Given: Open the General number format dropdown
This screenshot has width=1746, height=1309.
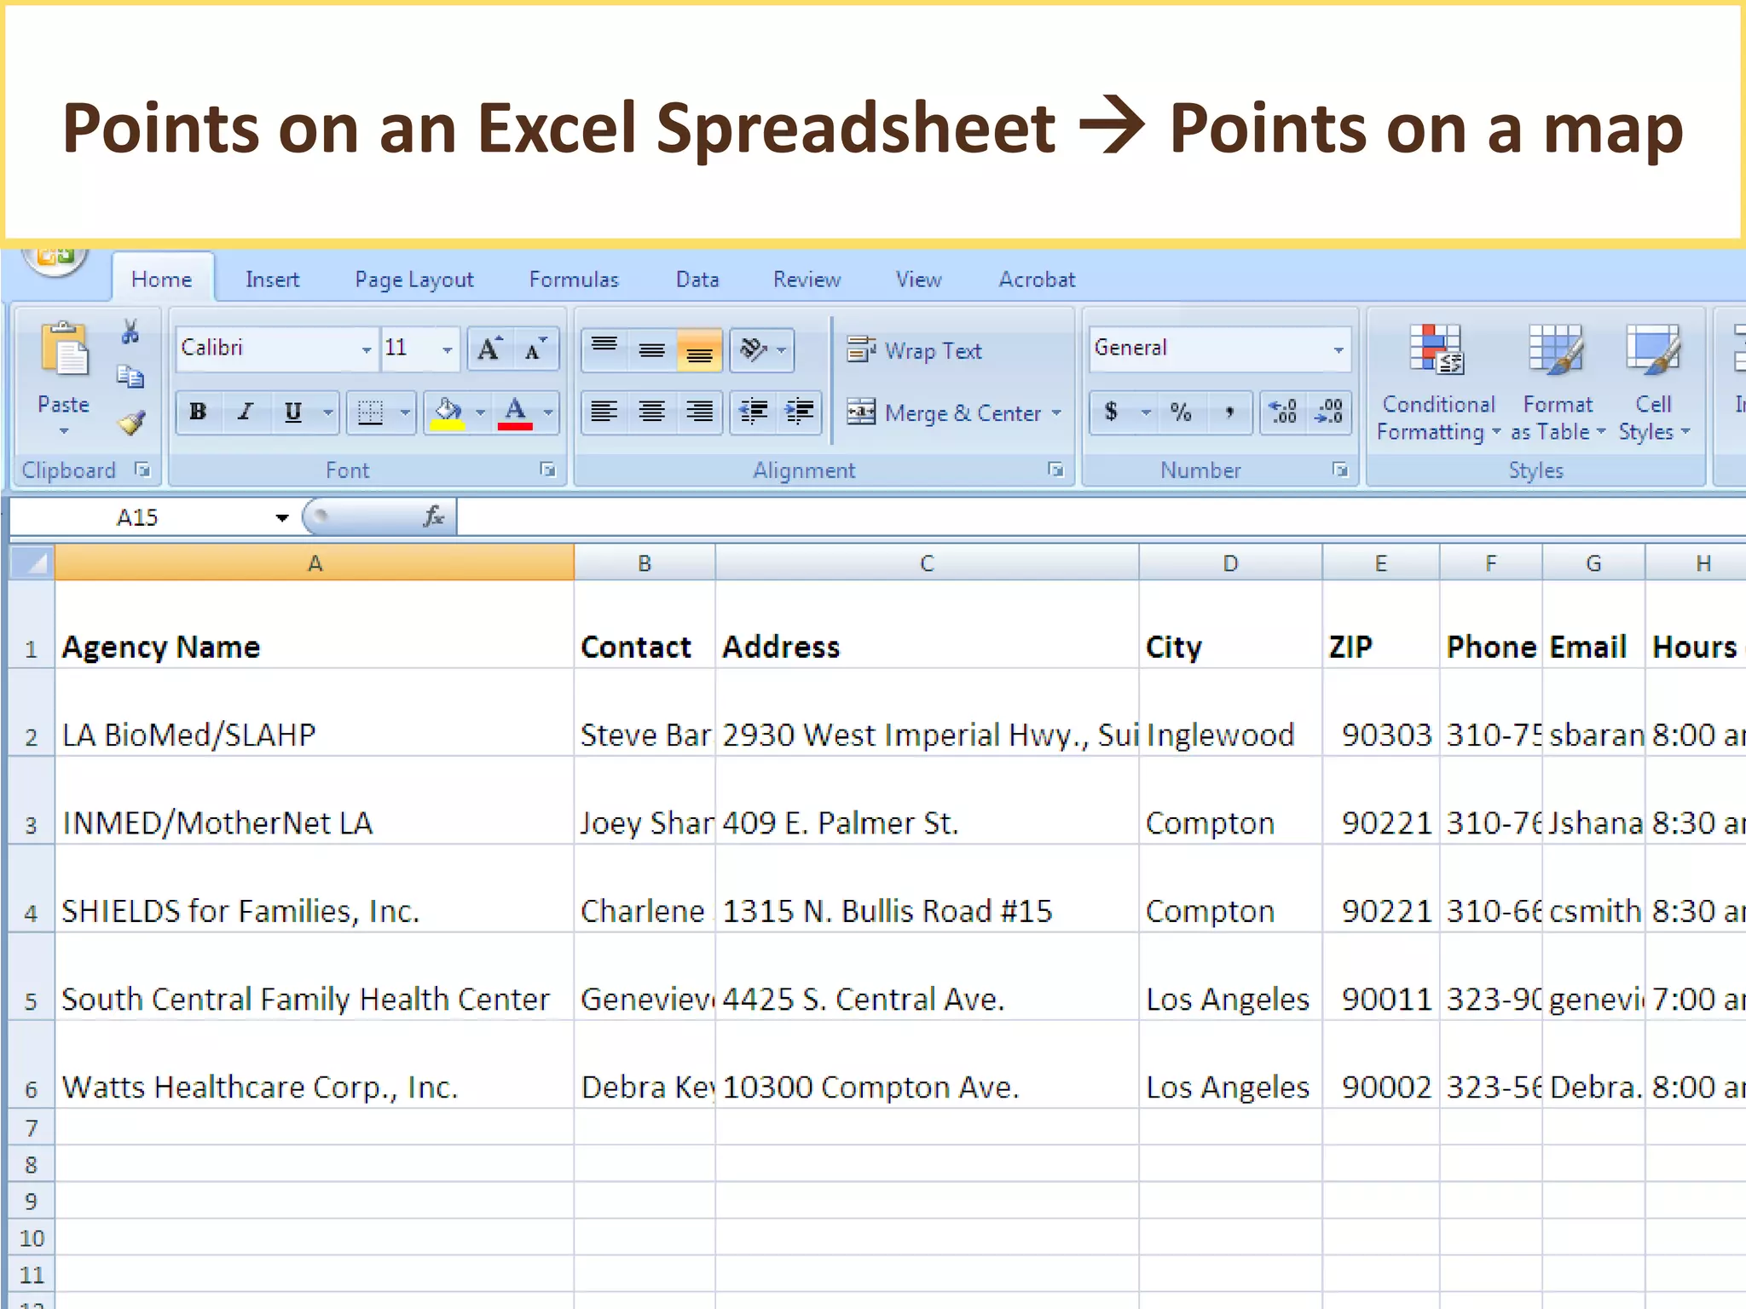Looking at the screenshot, I should (1338, 349).
